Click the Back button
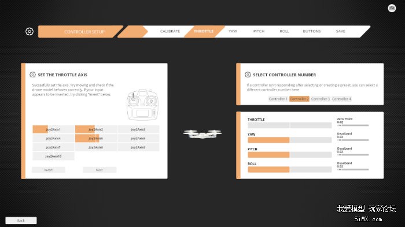The width and height of the screenshot is (405, 227). [21, 221]
